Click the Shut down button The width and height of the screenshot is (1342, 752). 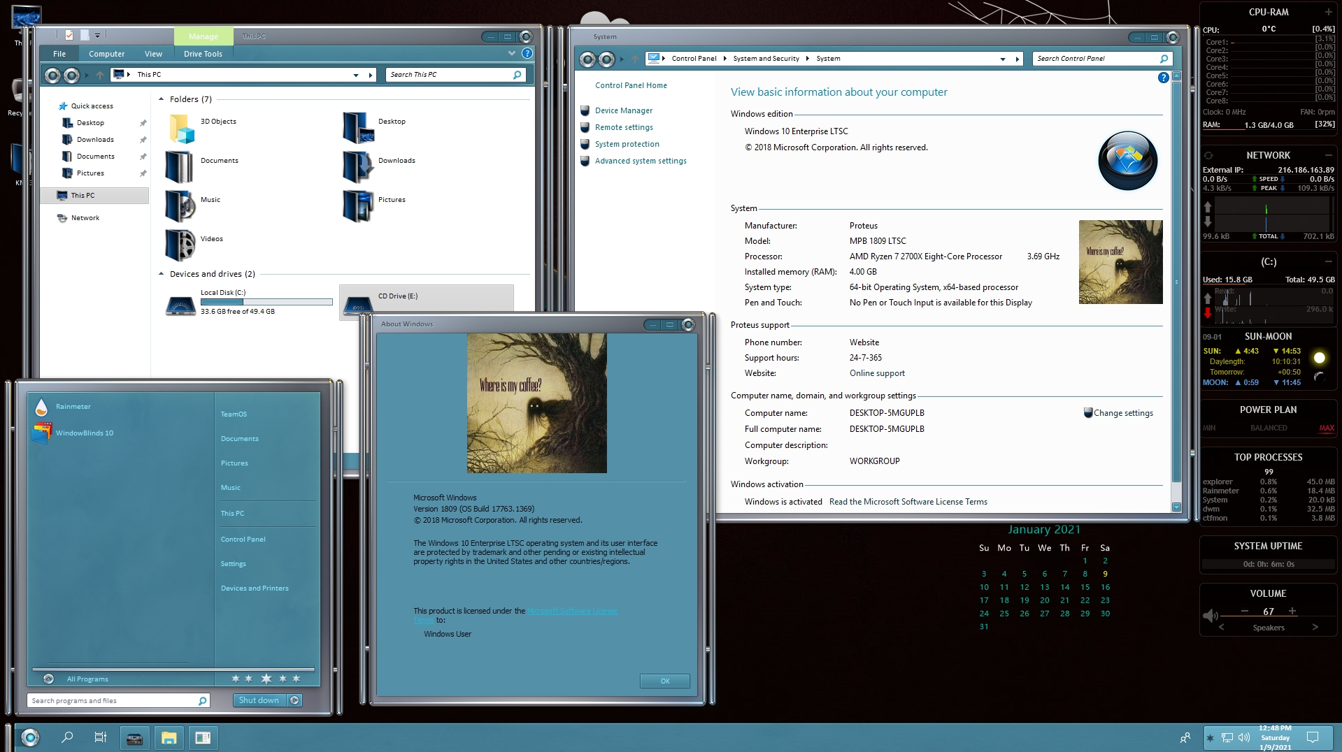click(259, 700)
